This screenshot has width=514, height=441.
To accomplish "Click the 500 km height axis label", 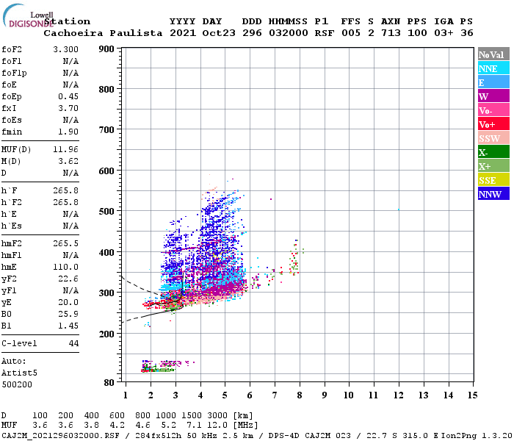I will (106, 212).
